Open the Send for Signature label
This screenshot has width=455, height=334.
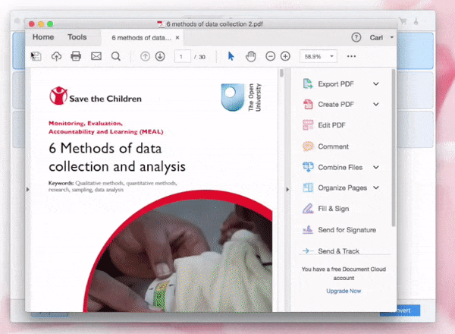347,230
